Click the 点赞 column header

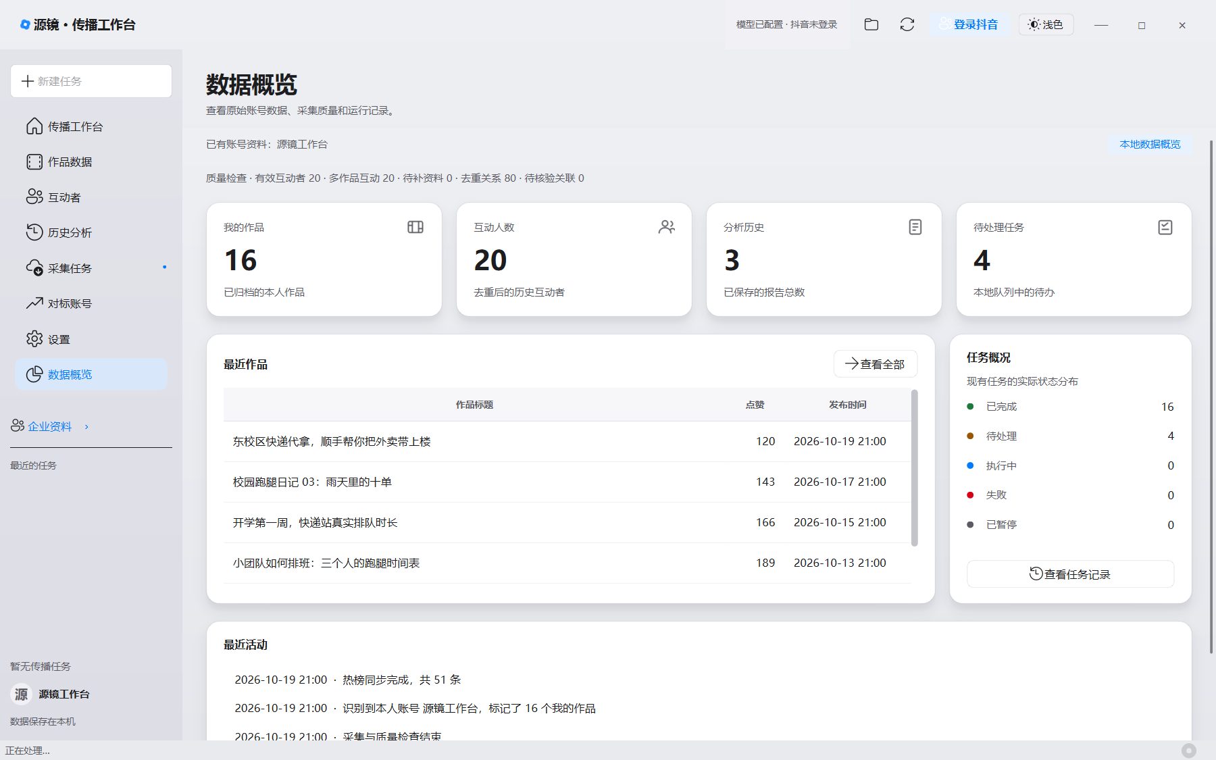[x=755, y=405]
